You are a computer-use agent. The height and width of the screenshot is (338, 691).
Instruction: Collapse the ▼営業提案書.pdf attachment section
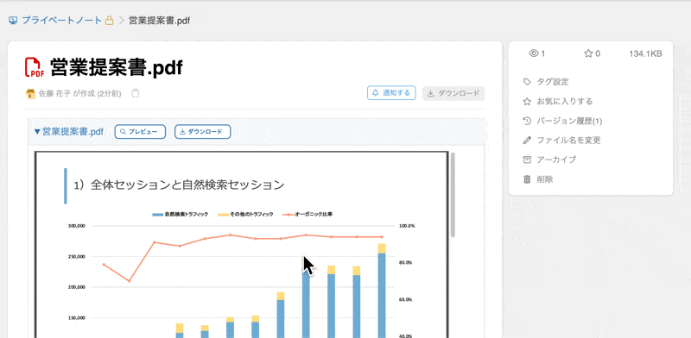(69, 132)
